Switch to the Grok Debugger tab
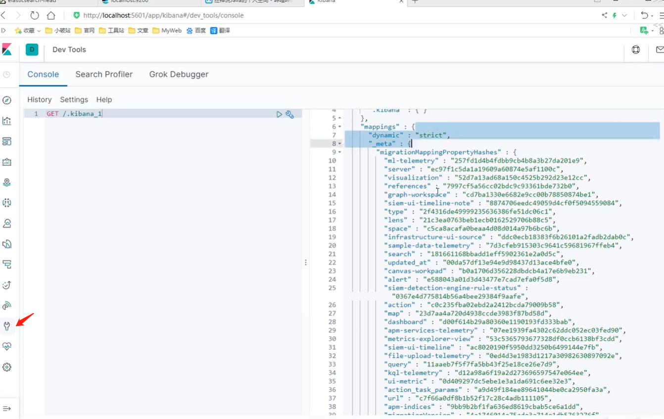Screen dimensions: 664x419 pos(179,74)
